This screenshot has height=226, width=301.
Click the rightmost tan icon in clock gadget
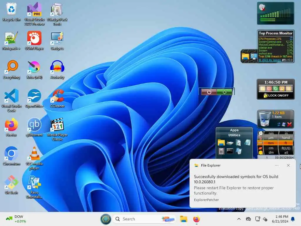289,89
